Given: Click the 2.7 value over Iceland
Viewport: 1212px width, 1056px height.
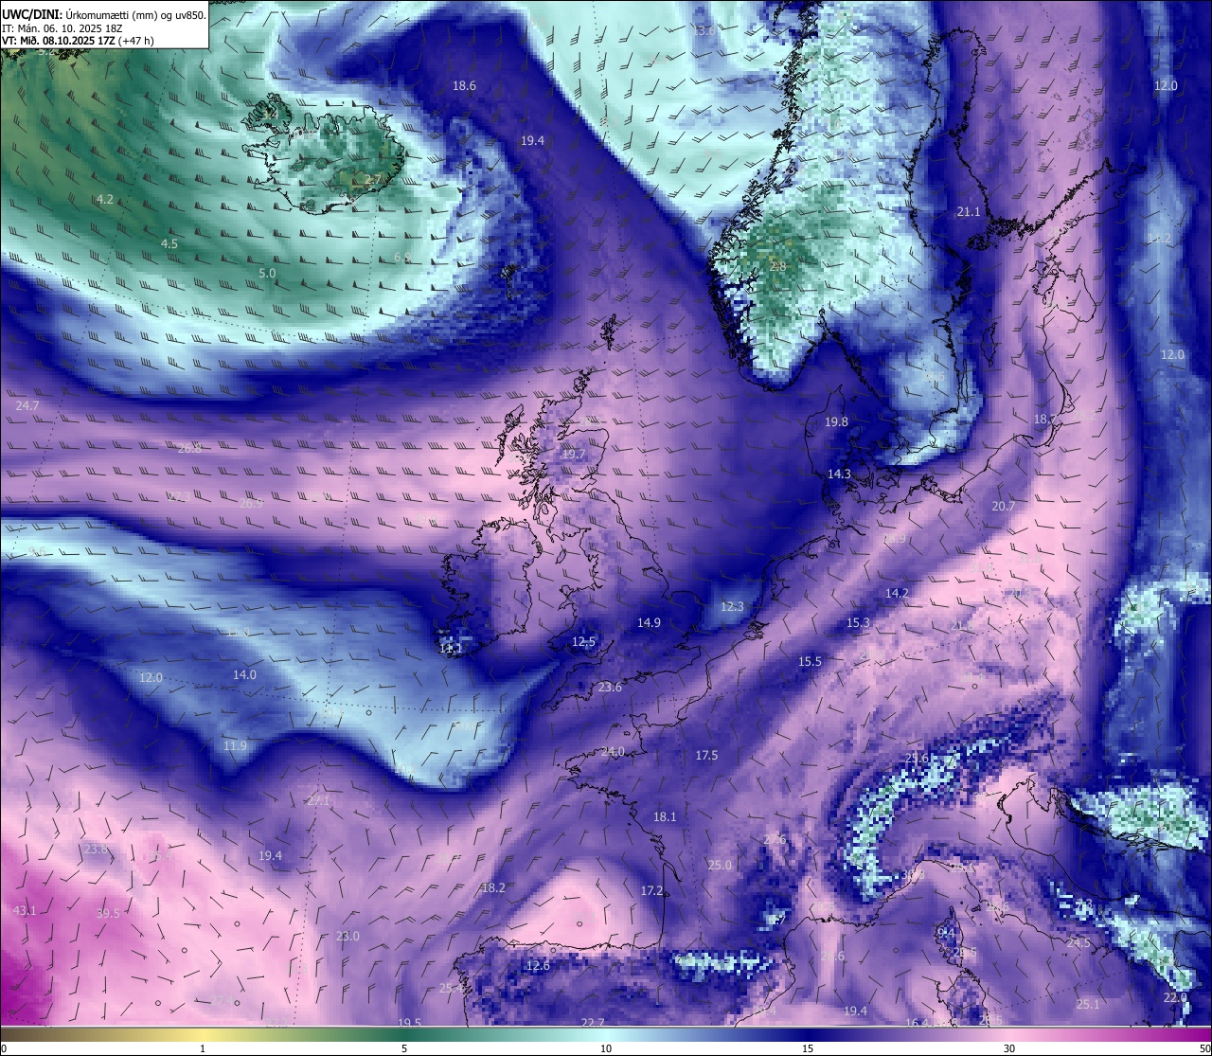Looking at the screenshot, I should coord(373,179).
